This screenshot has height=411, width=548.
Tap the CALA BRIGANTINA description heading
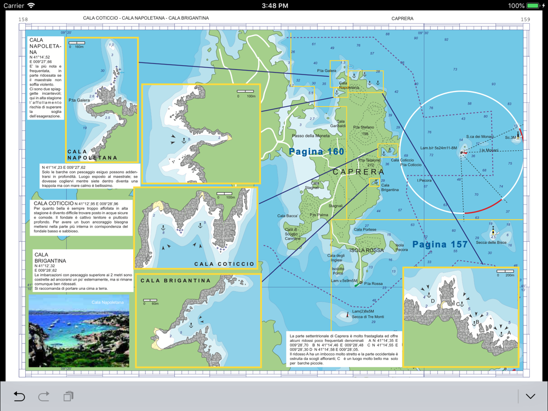click(50, 258)
